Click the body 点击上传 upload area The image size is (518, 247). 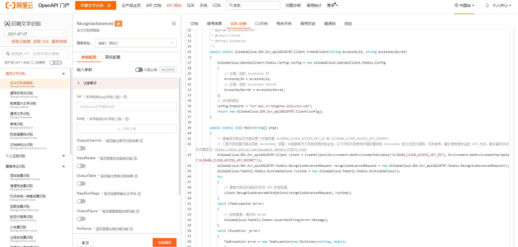click(x=127, y=129)
